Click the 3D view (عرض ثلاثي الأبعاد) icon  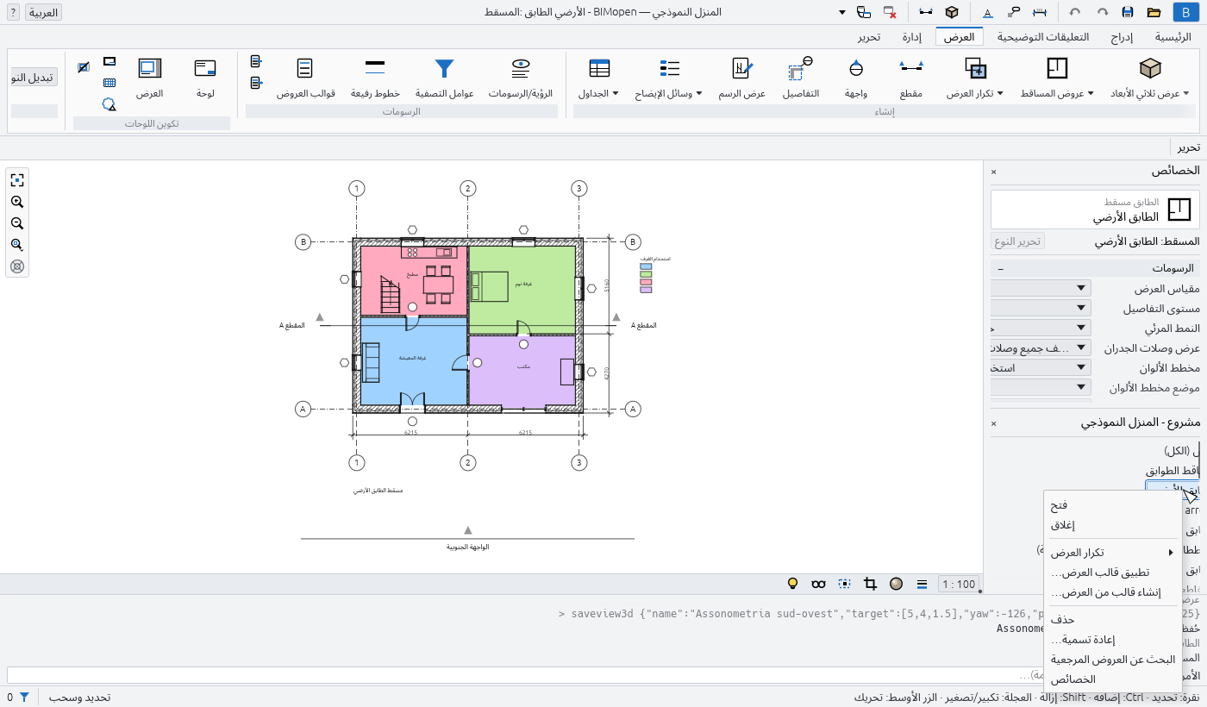(1149, 69)
